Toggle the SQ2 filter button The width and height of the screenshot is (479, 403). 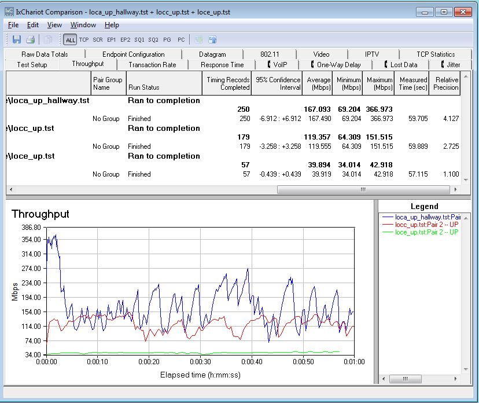(x=153, y=40)
